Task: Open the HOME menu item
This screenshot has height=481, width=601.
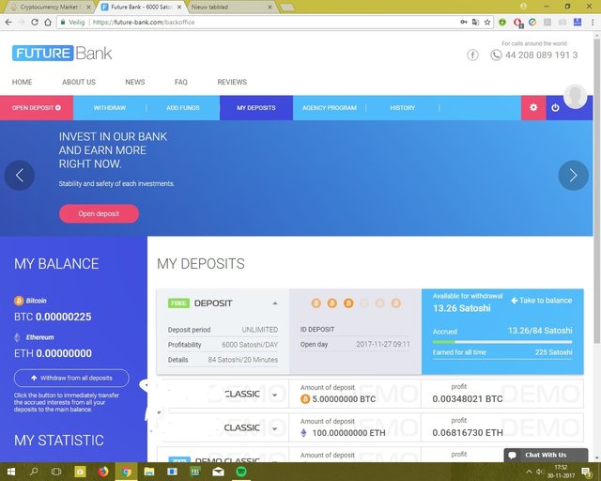Action: click(22, 82)
